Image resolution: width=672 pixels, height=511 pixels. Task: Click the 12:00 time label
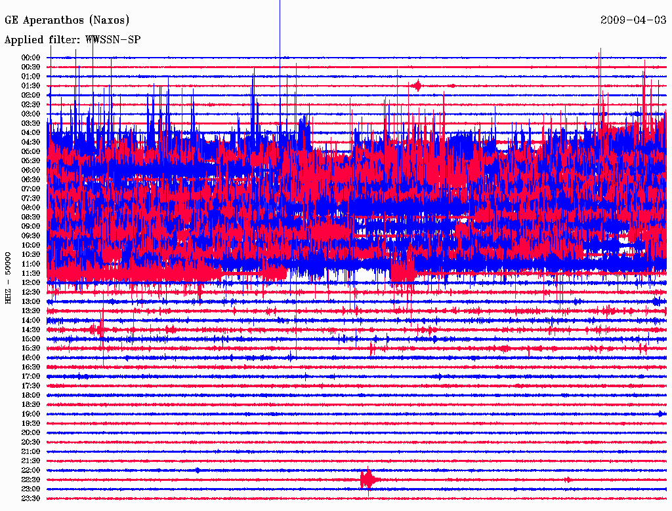tap(31, 282)
